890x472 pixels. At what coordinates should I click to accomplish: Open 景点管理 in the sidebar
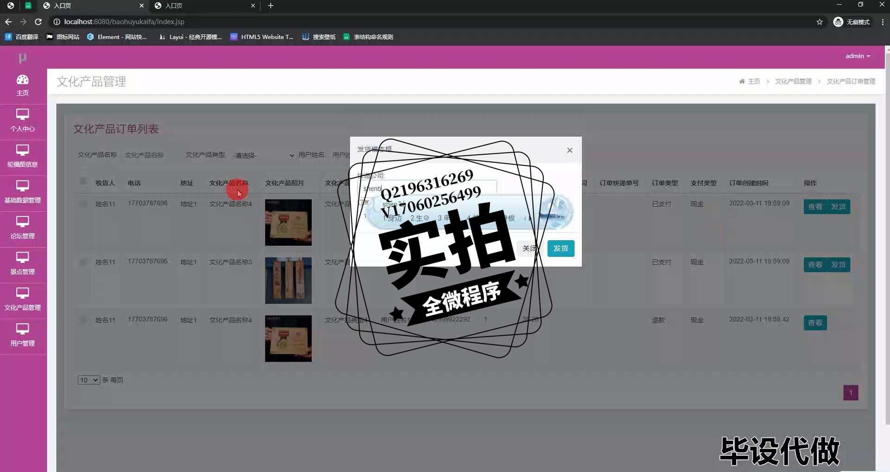pyautogui.click(x=23, y=264)
